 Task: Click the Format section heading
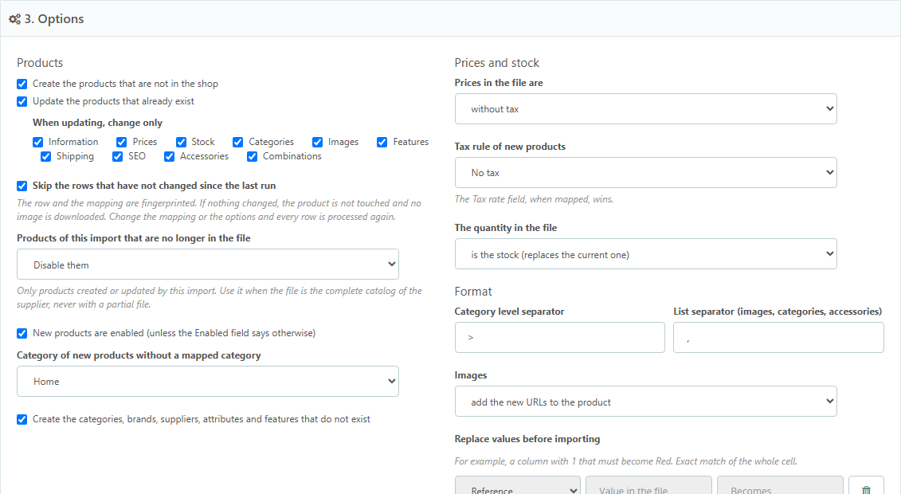click(473, 292)
